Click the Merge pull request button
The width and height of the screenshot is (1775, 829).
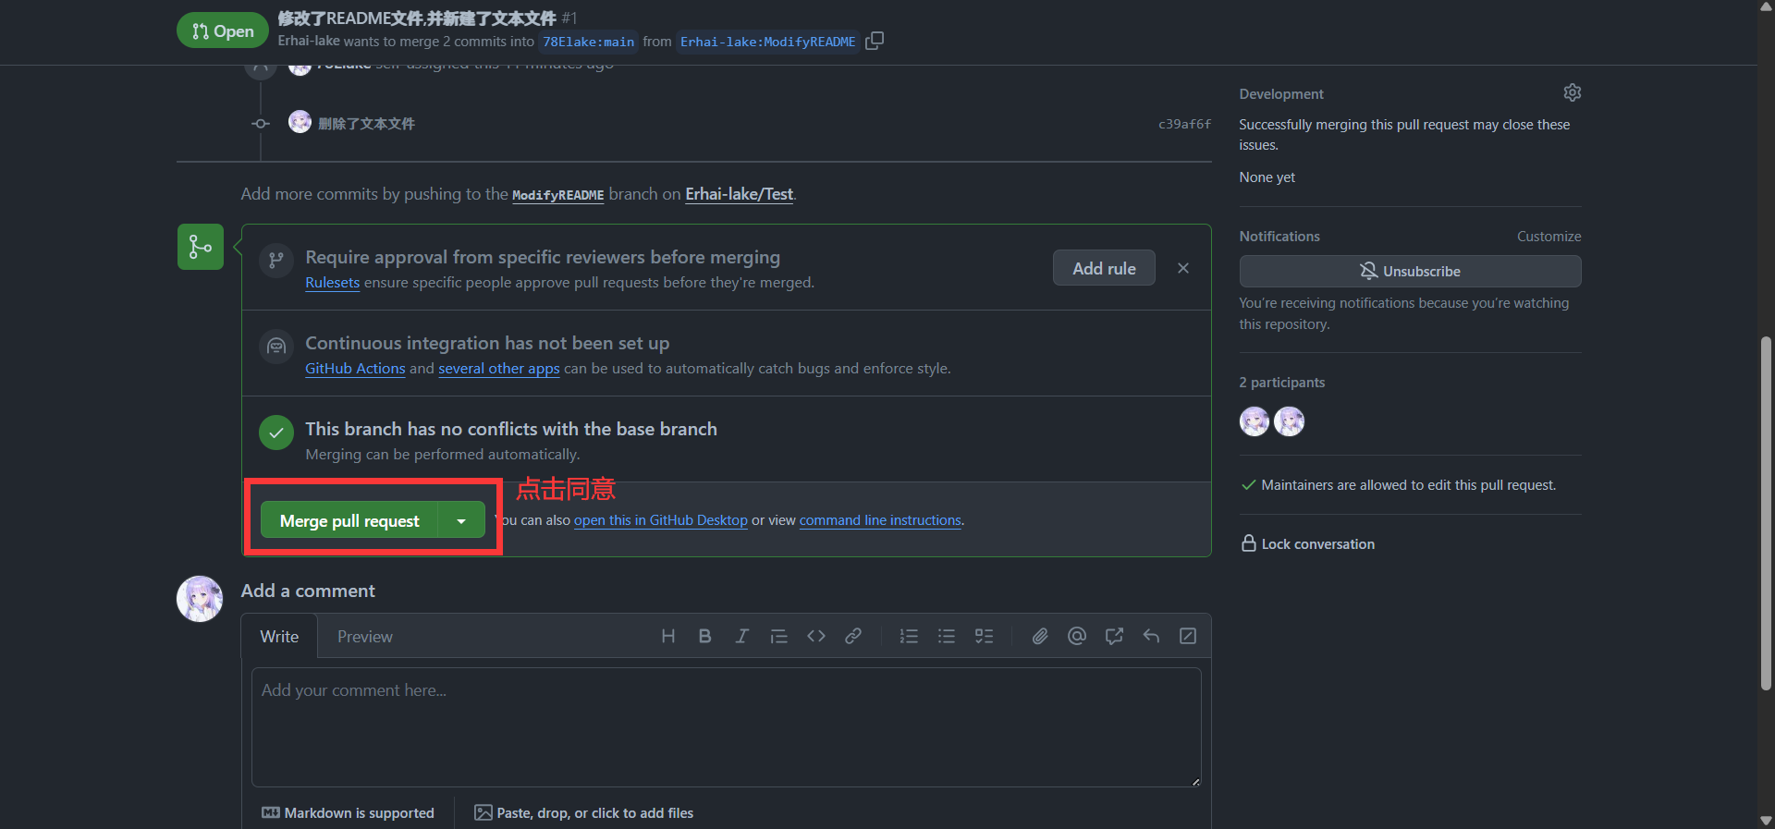pyautogui.click(x=349, y=521)
